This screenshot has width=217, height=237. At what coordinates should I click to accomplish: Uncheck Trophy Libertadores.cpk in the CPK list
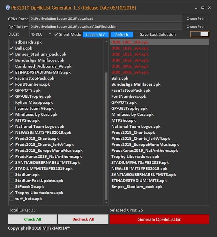click(x=11, y=192)
